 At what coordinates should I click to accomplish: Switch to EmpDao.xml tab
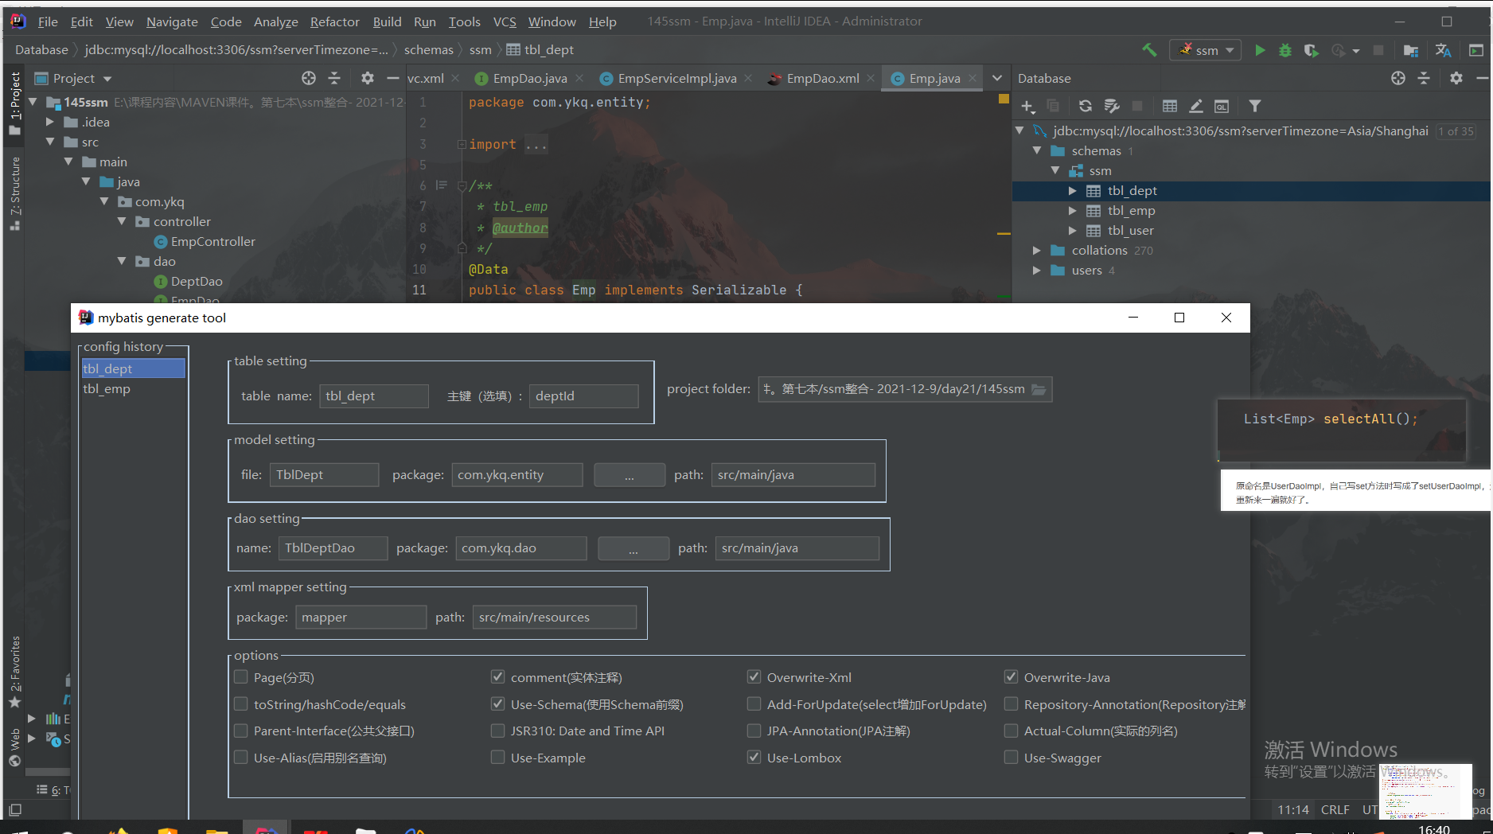point(822,78)
